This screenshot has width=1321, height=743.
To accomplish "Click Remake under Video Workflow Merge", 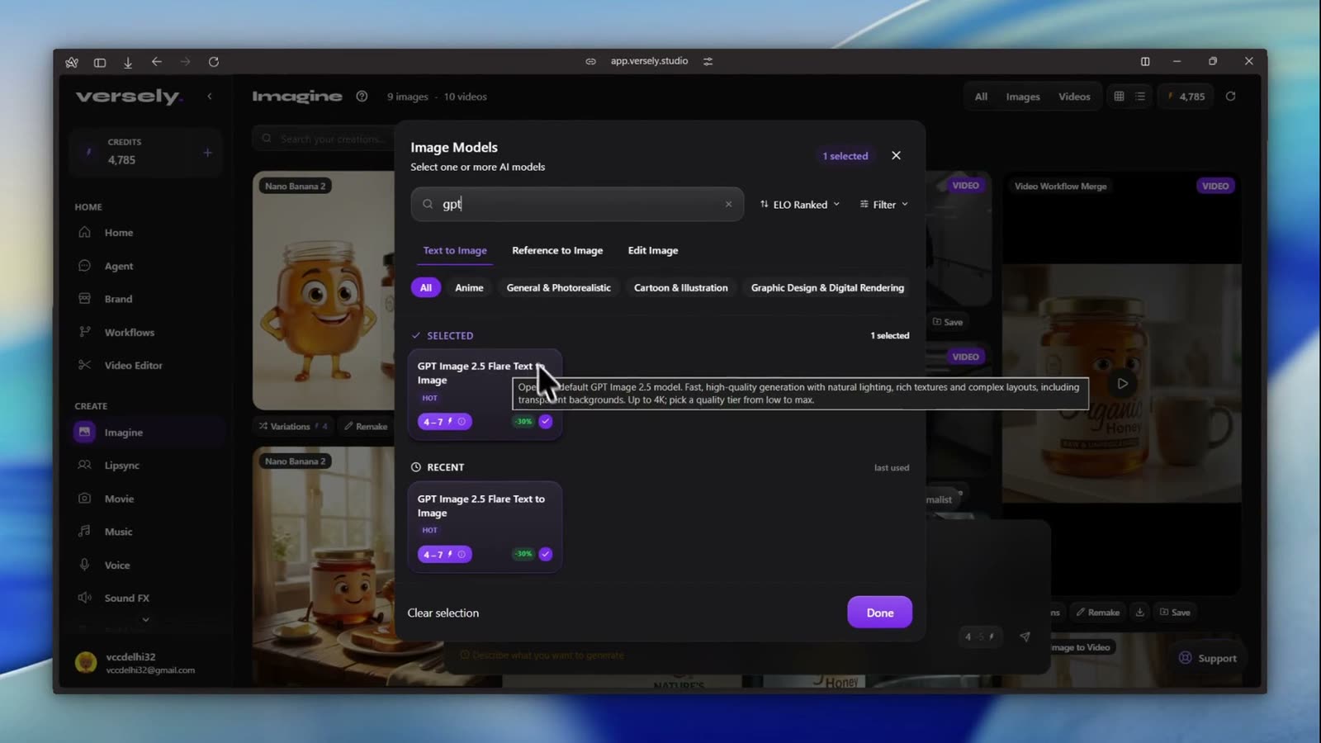I will point(1097,613).
